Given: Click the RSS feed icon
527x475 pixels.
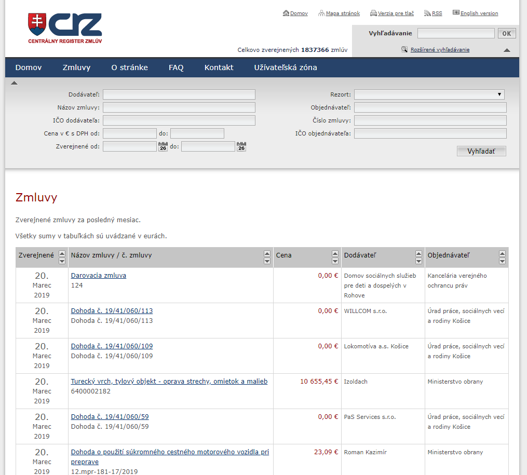Looking at the screenshot, I should click(x=427, y=13).
